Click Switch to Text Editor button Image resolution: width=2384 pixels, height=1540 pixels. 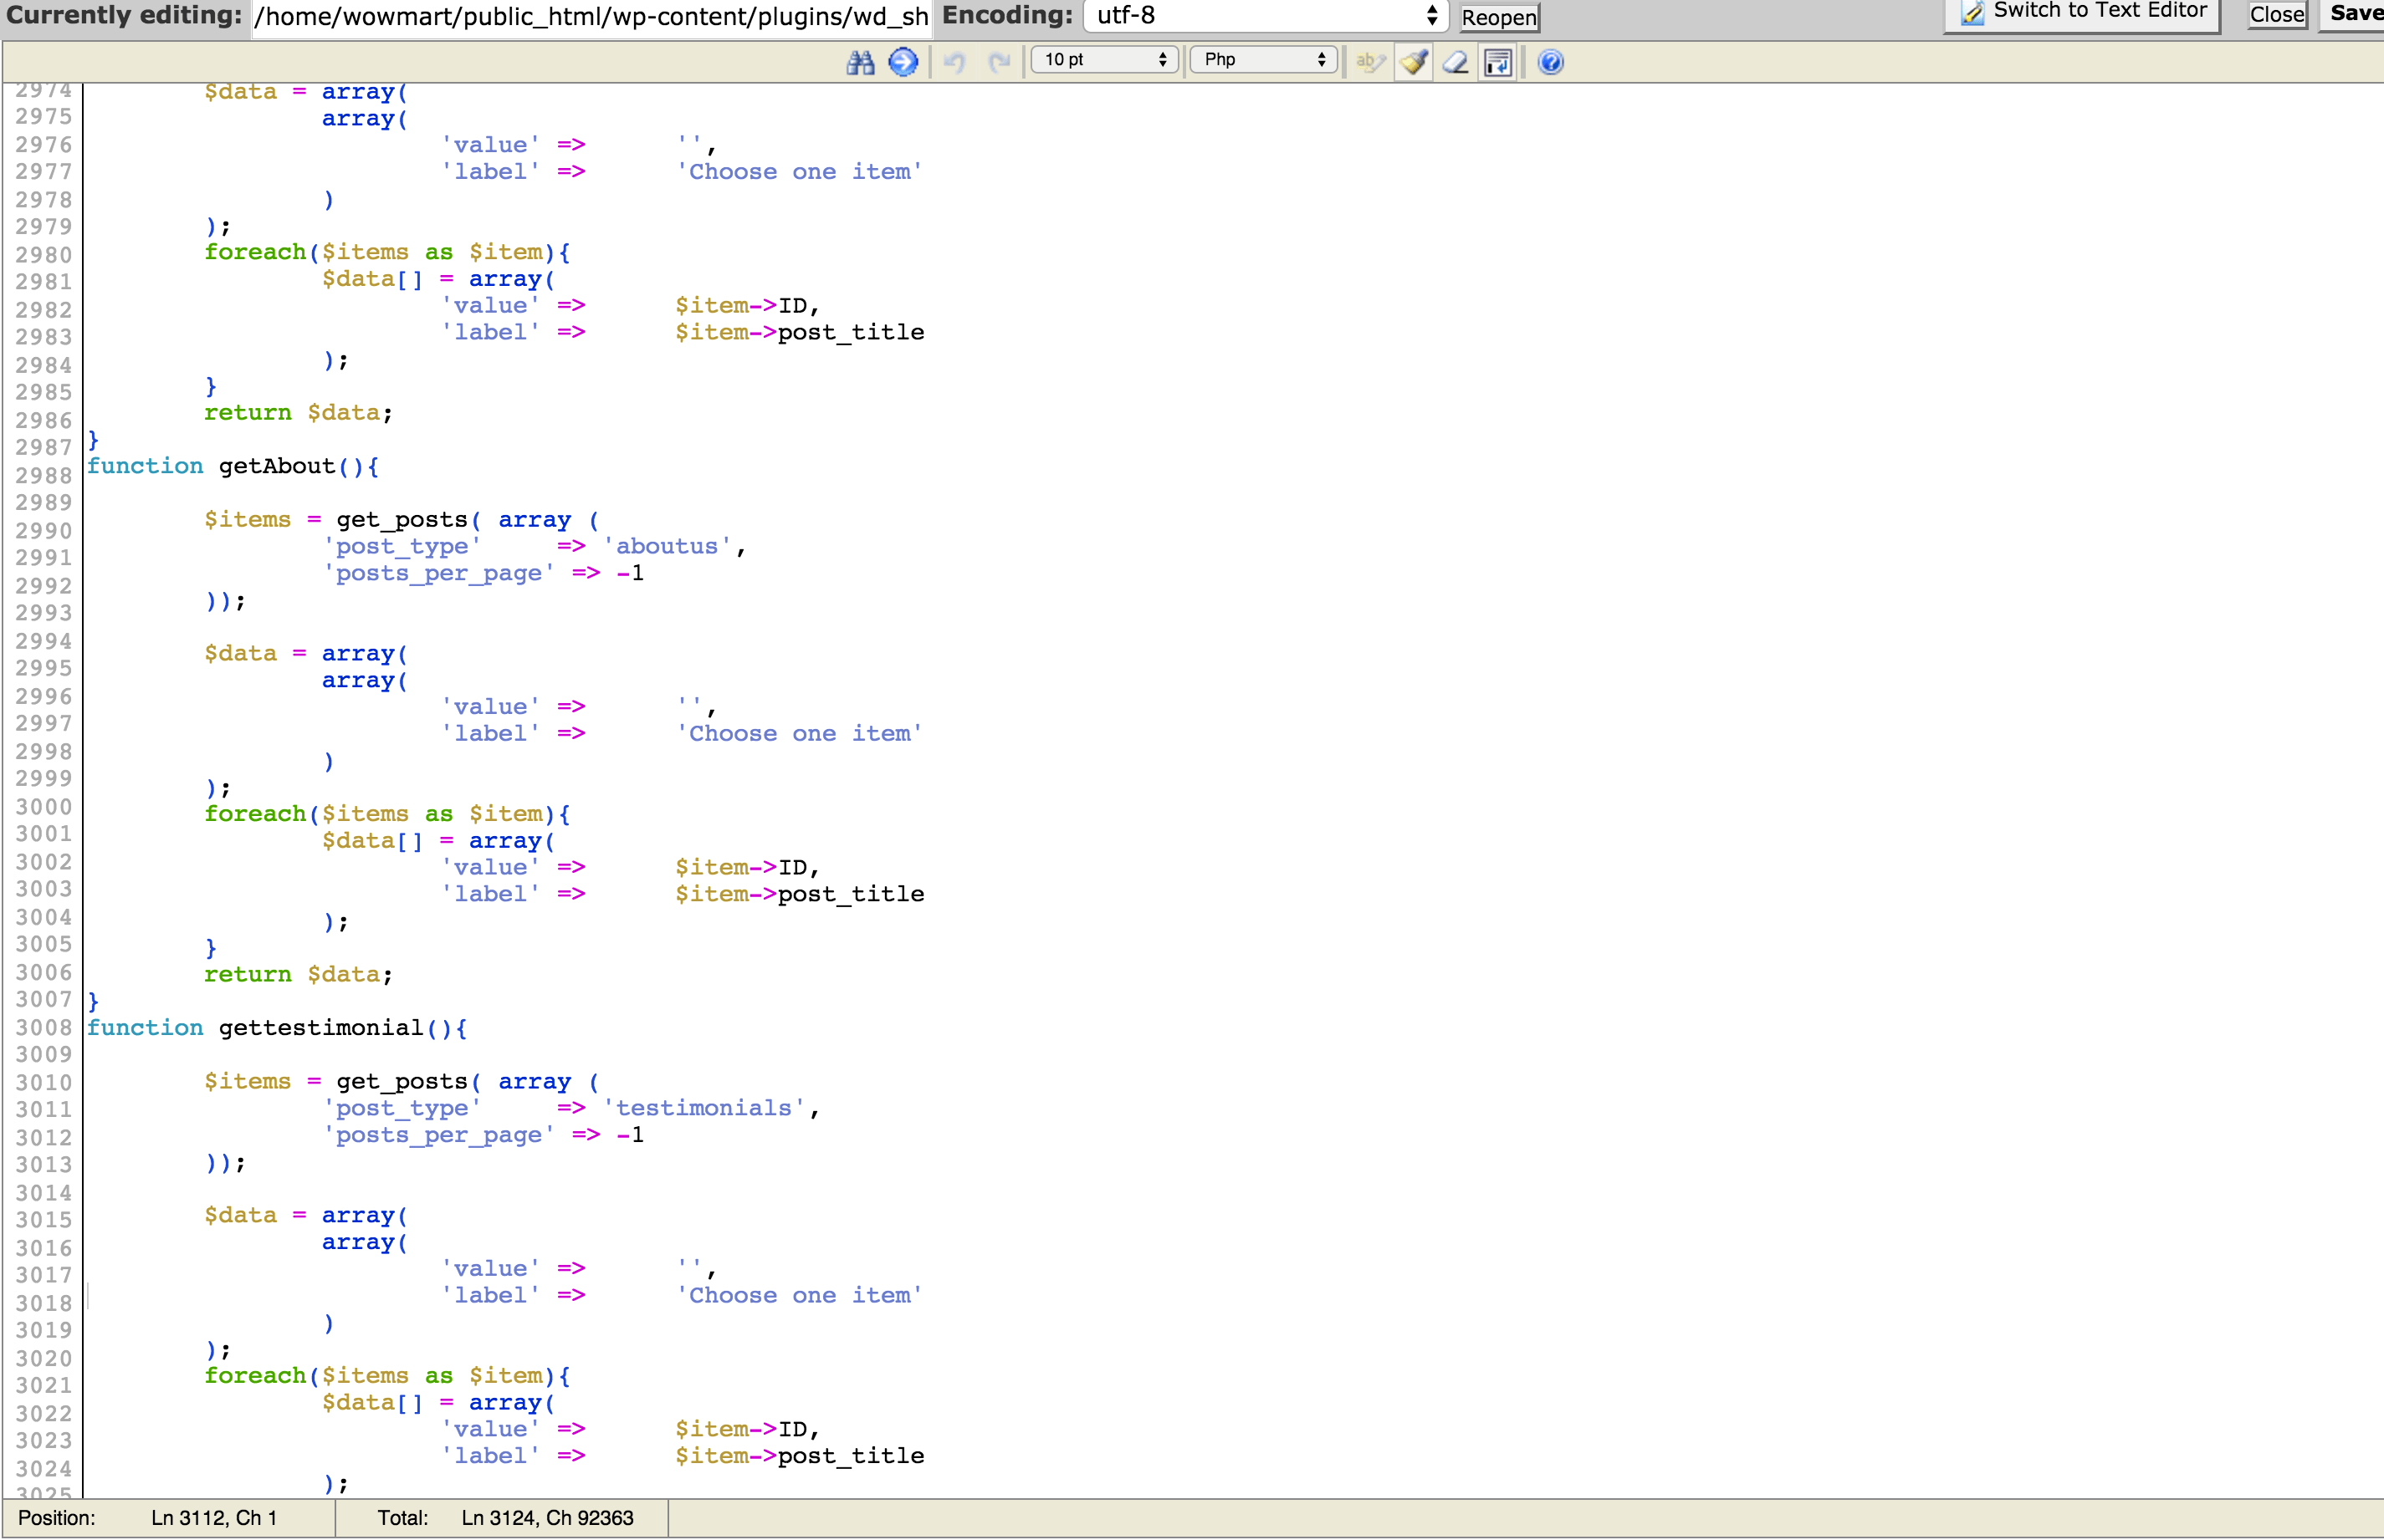(2082, 13)
